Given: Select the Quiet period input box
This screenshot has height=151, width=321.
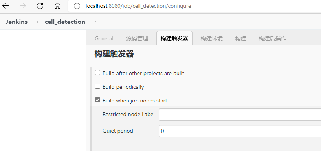Looking at the screenshot, I should (240, 131).
